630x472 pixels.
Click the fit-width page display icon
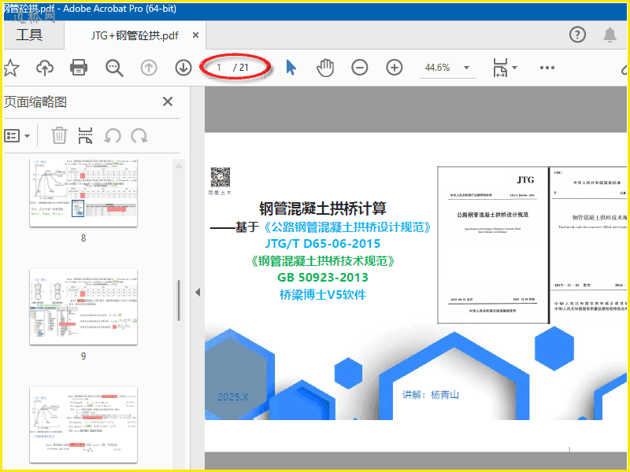point(500,68)
